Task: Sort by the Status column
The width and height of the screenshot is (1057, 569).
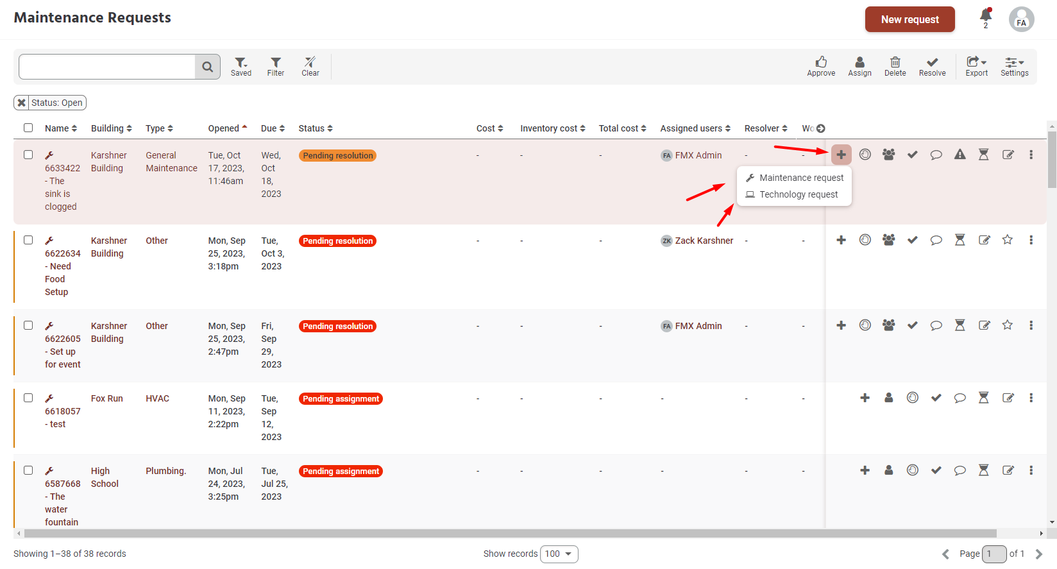Action: click(316, 128)
